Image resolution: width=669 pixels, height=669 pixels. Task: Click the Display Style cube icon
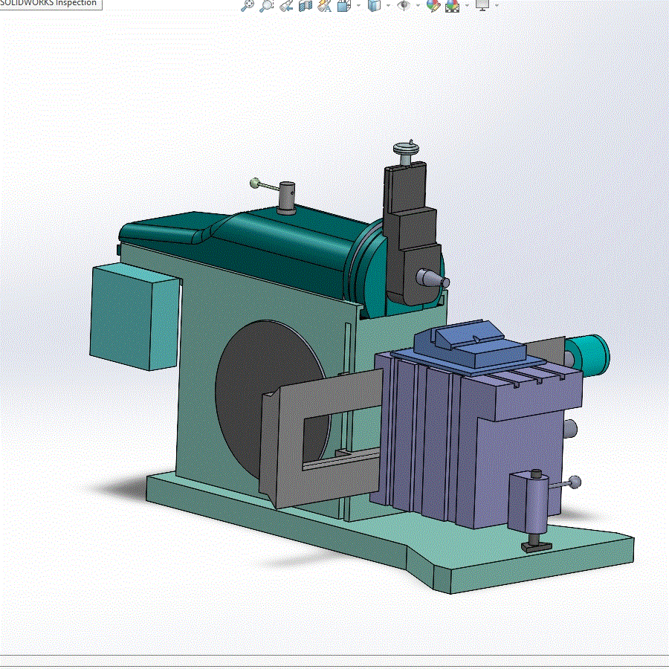click(374, 5)
